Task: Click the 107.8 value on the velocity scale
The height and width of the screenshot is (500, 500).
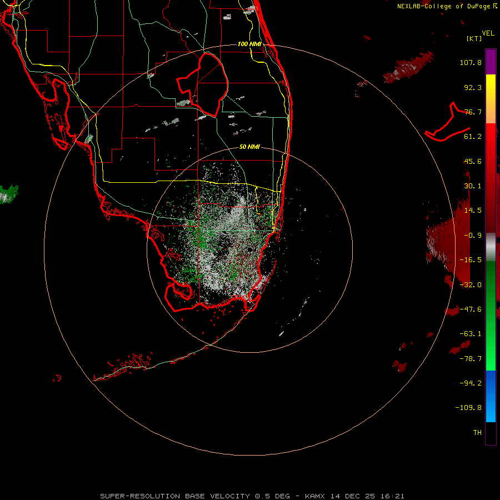Action: [471, 62]
